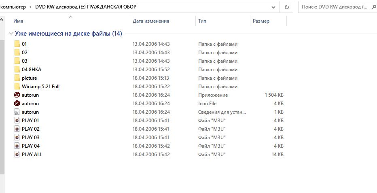Viewport: 377px width, 193px height.
Task: Expand the breadcrumb arrow after компьютер
Action: (x=30, y=7)
